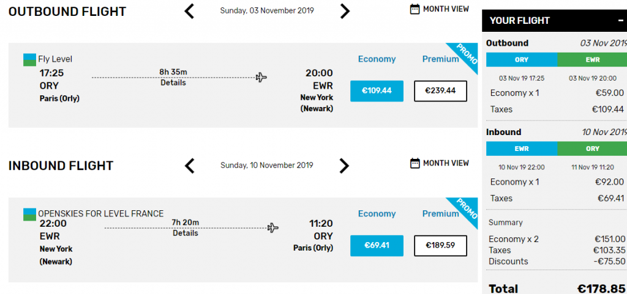Click the OpenSkies airline logo
Viewport: 627px width, 294px height.
point(29,214)
